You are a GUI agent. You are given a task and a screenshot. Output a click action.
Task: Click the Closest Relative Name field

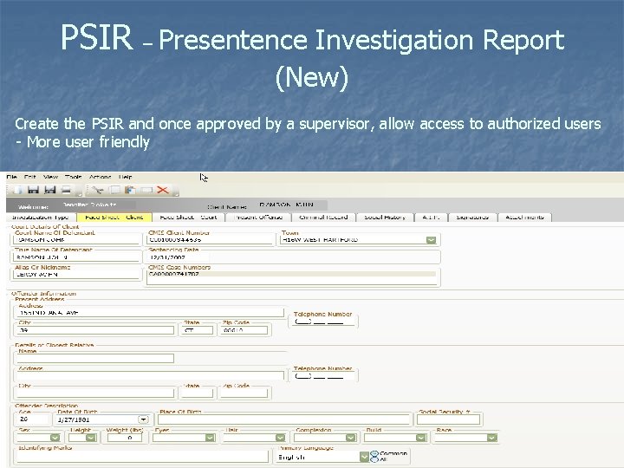coord(95,359)
